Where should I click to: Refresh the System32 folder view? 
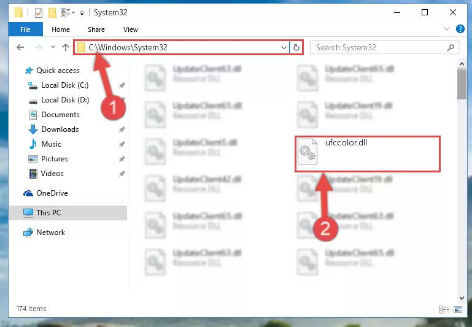point(296,47)
